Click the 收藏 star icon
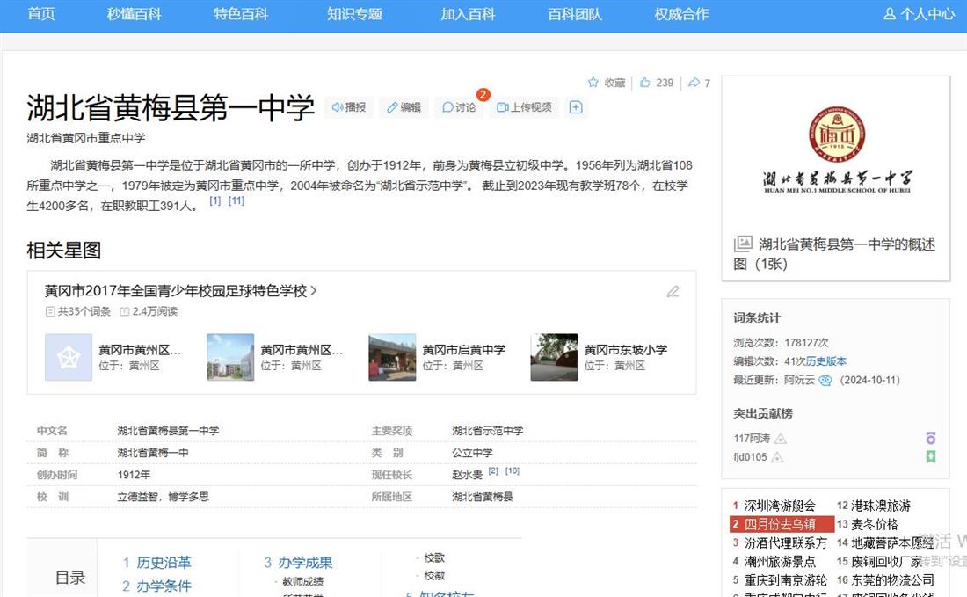Image resolution: width=967 pixels, height=597 pixels. 593,82
